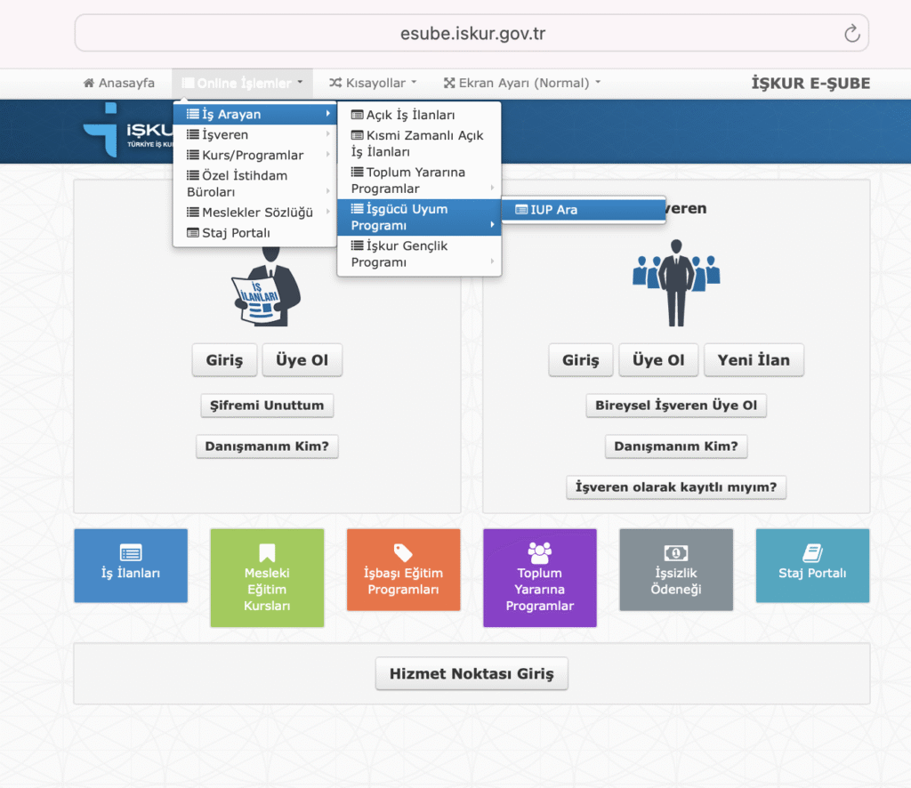Open the Staj Portalı teal tile
Viewport: 911px width, 788px height.
812,566
